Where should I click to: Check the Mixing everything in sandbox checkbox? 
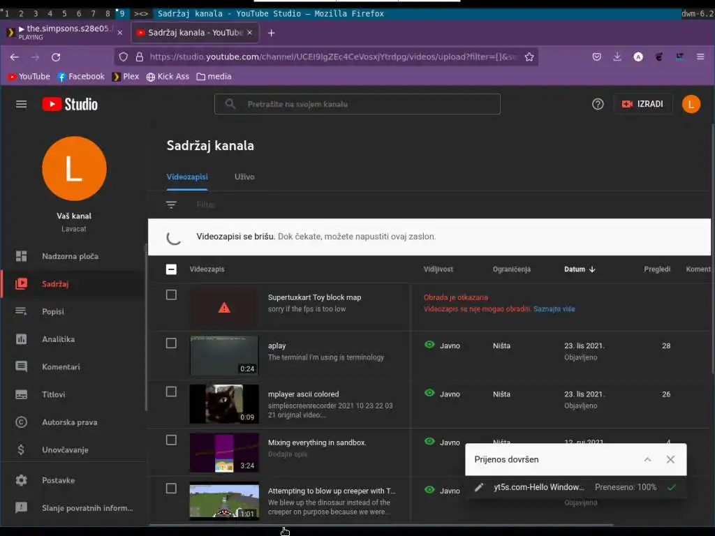click(x=171, y=440)
